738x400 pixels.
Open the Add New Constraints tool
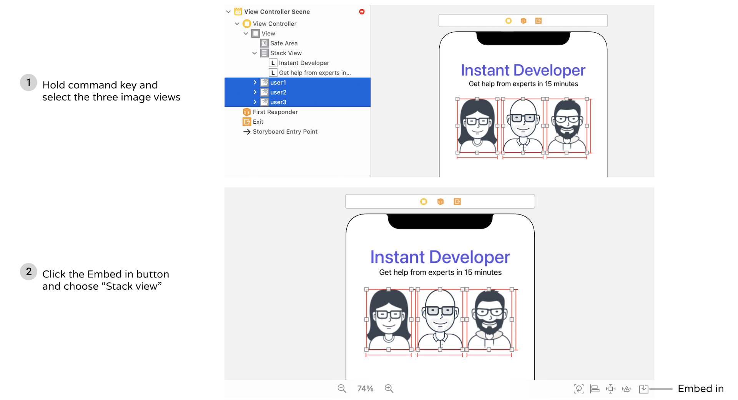coord(610,389)
